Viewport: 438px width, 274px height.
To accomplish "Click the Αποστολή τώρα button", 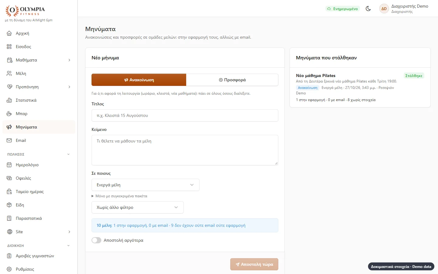I will point(254,264).
